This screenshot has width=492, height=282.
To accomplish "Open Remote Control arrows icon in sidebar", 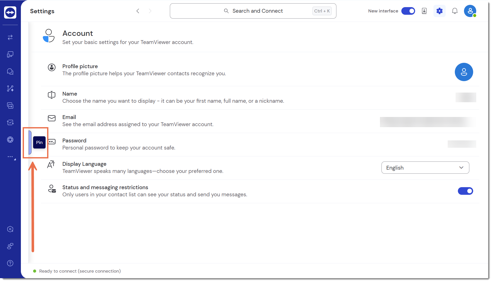I will point(10,37).
